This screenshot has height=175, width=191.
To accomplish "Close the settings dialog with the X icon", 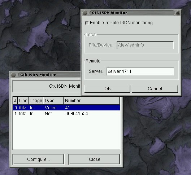I will pyautogui.click(x=178, y=13).
